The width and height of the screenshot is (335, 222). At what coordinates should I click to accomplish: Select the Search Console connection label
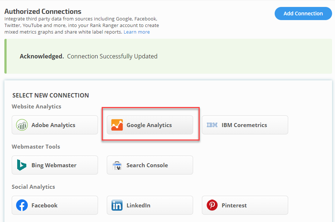click(x=147, y=165)
